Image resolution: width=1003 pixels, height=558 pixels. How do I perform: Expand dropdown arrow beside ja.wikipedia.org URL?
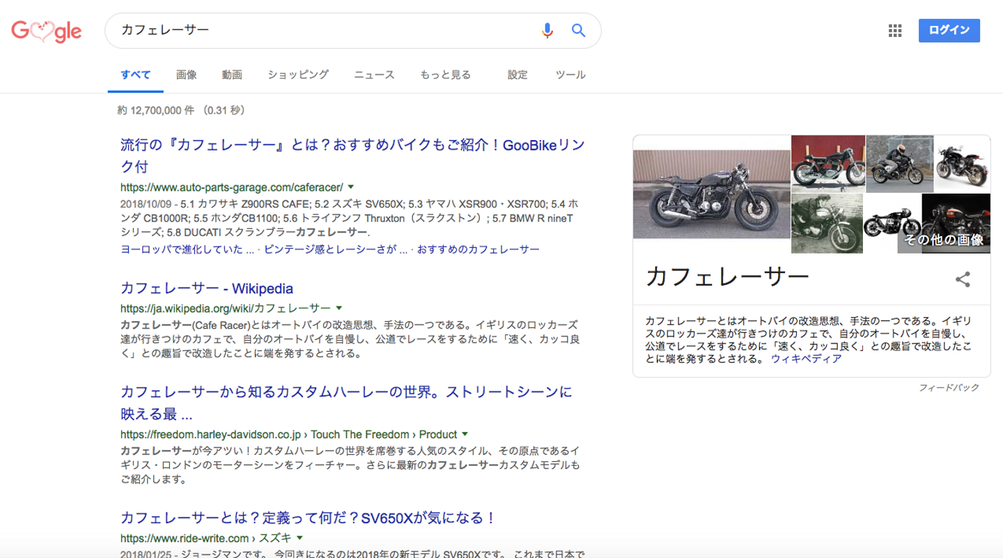(339, 307)
